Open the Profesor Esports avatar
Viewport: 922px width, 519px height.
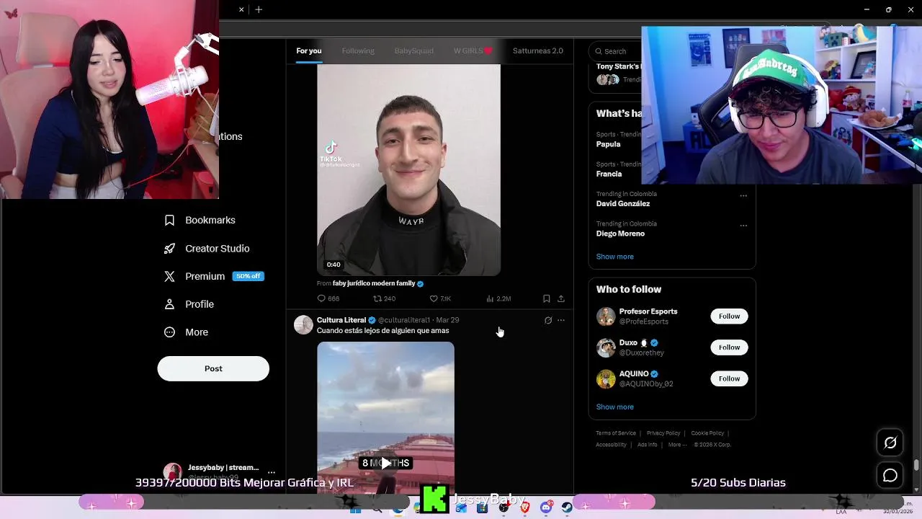(606, 316)
